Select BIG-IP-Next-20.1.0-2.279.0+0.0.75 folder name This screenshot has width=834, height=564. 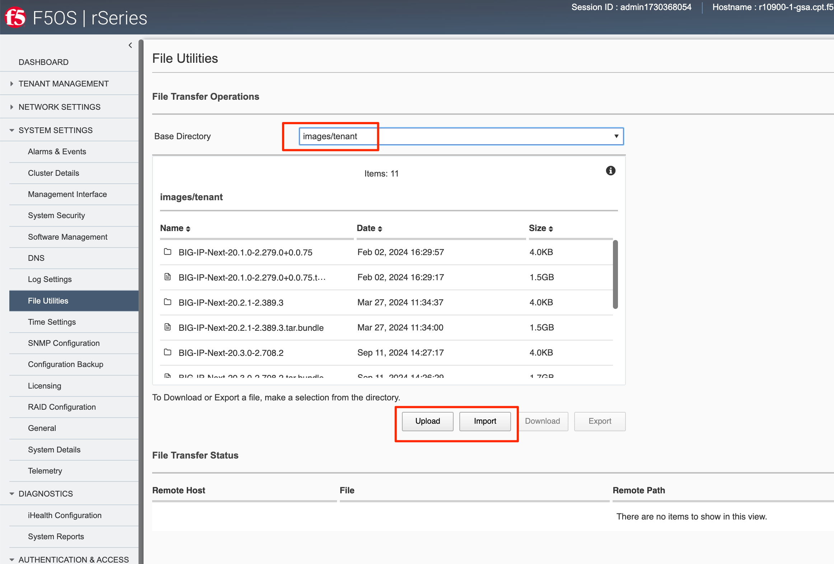[245, 252]
